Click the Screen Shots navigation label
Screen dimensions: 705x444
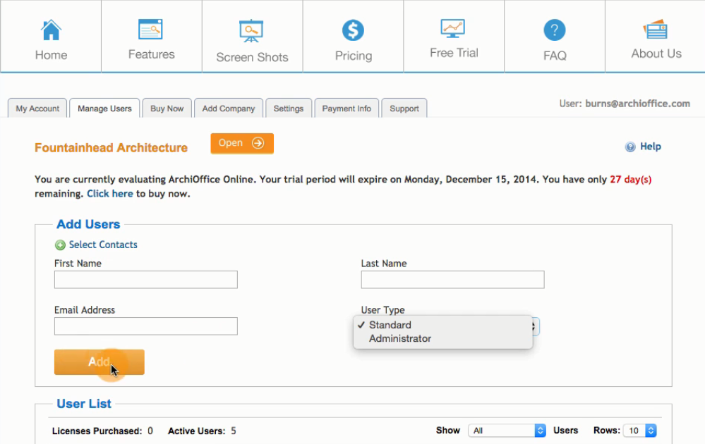pyautogui.click(x=252, y=57)
